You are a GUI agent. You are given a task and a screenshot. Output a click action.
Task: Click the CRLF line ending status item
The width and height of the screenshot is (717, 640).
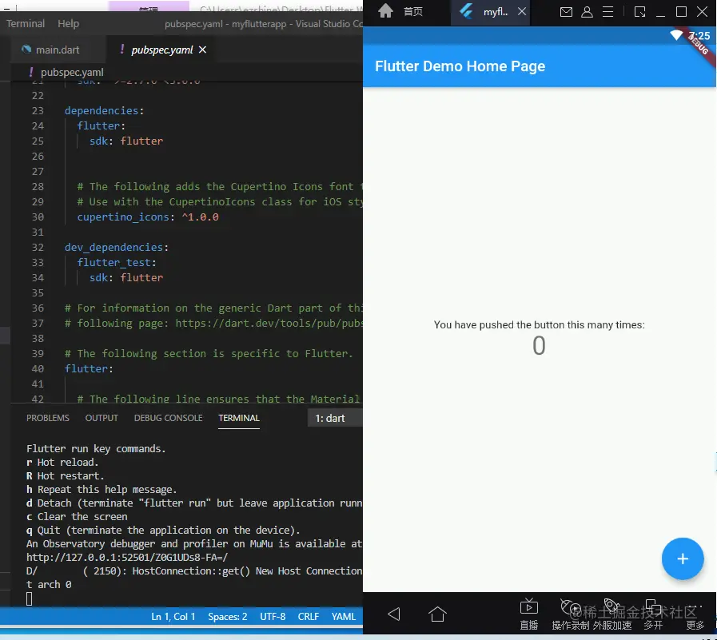coord(309,617)
